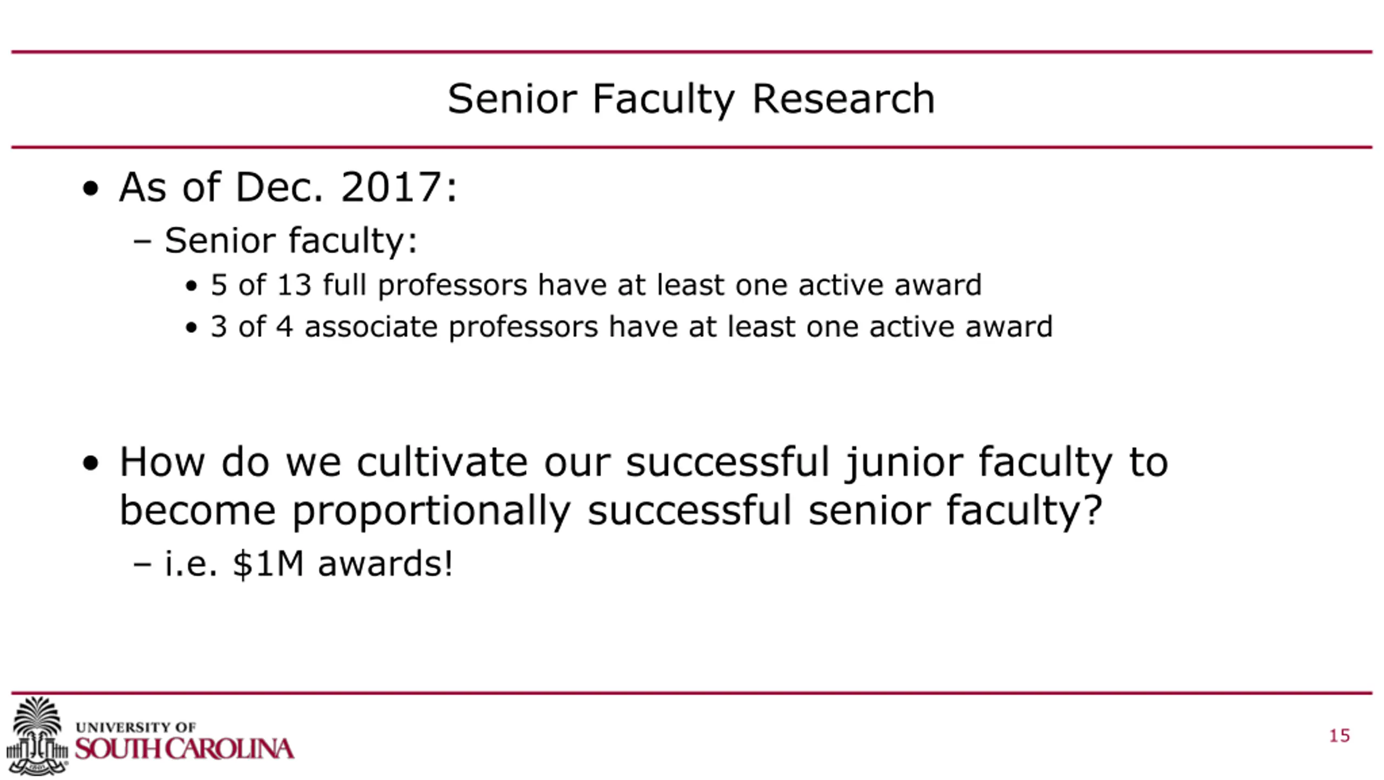Viewport: 1384px width, 780px height.
Task: Click the crimson line above the title
Action: (692, 52)
